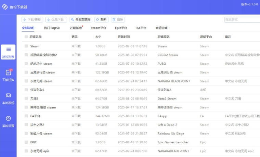Image resolution: width=260 pixels, height=157 pixels.
Task: Click the 游戏原名 column header
Action: click(x=164, y=37)
